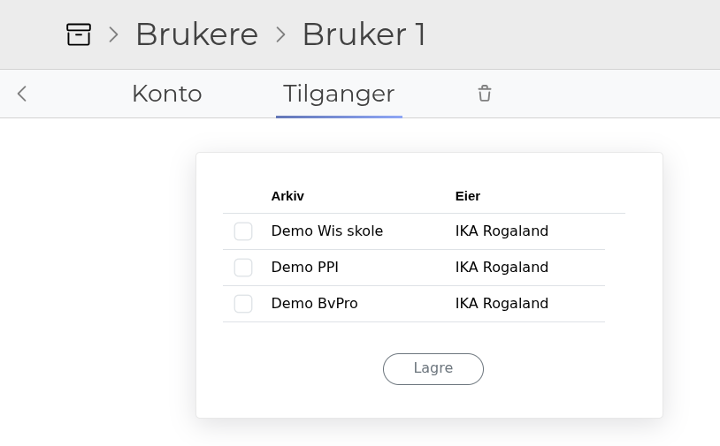This screenshot has height=446, width=720.
Task: Select the Demo BvPro row label
Action: 315,304
